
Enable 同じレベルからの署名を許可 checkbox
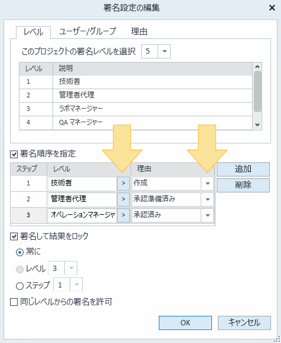14,302
